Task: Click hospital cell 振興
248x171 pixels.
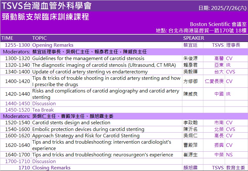Action: (219, 145)
